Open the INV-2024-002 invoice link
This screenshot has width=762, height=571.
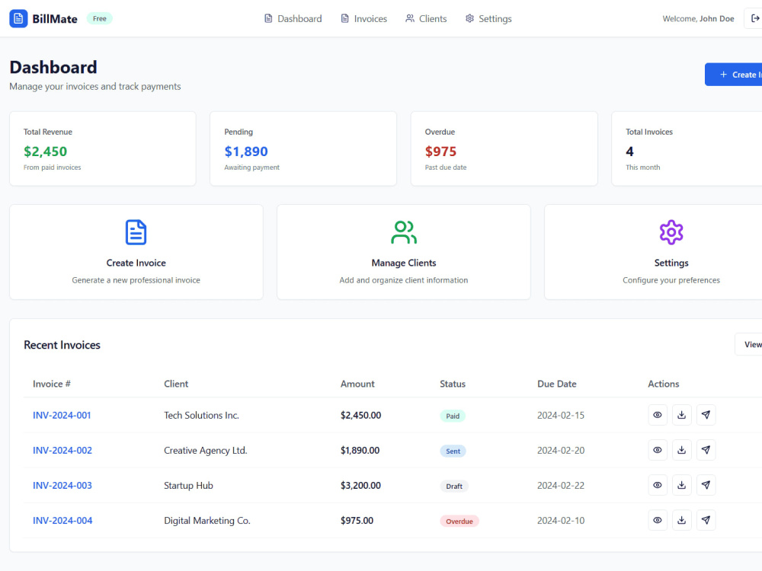click(62, 450)
